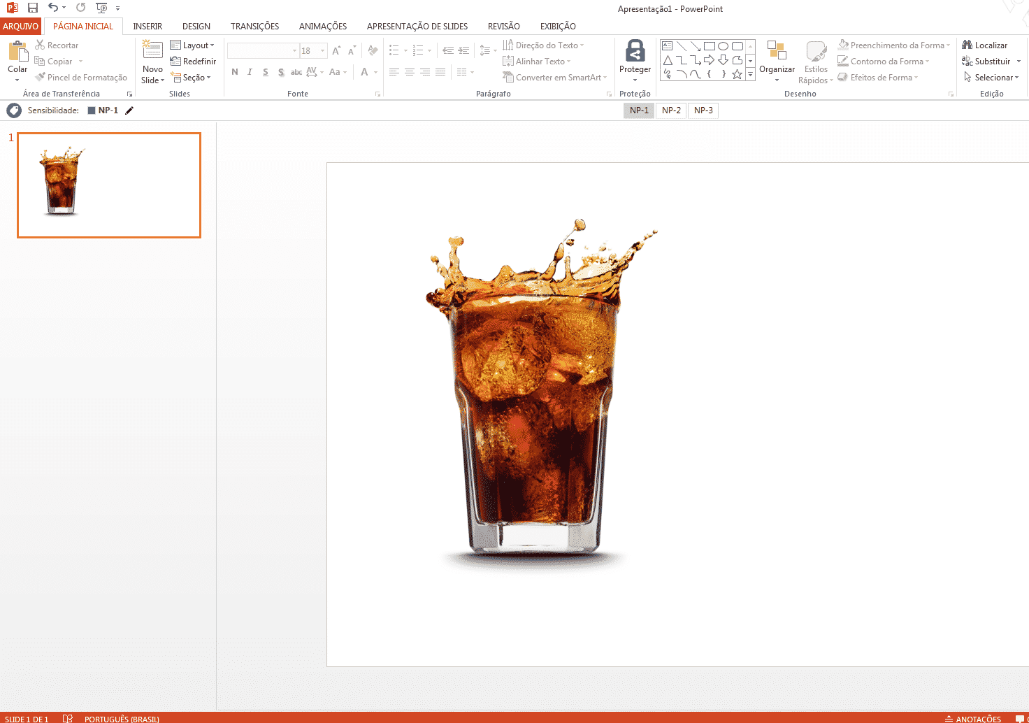Increase font size with A-up icon
This screenshot has height=723, width=1029.
336,50
